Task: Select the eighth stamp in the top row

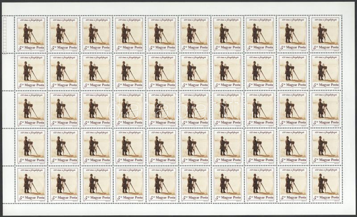Action: tap(260, 34)
